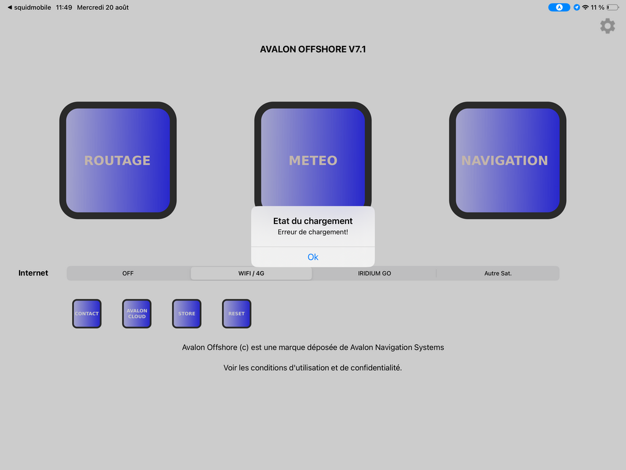
Task: Open AVALON CLOUD tile
Action: [136, 314]
